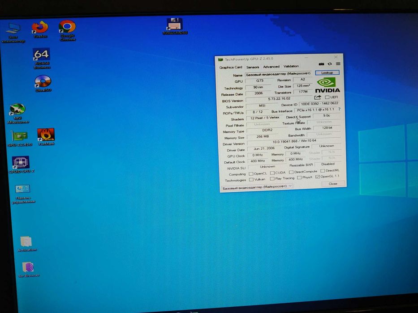Click the Release Date field 2006

[259, 93]
